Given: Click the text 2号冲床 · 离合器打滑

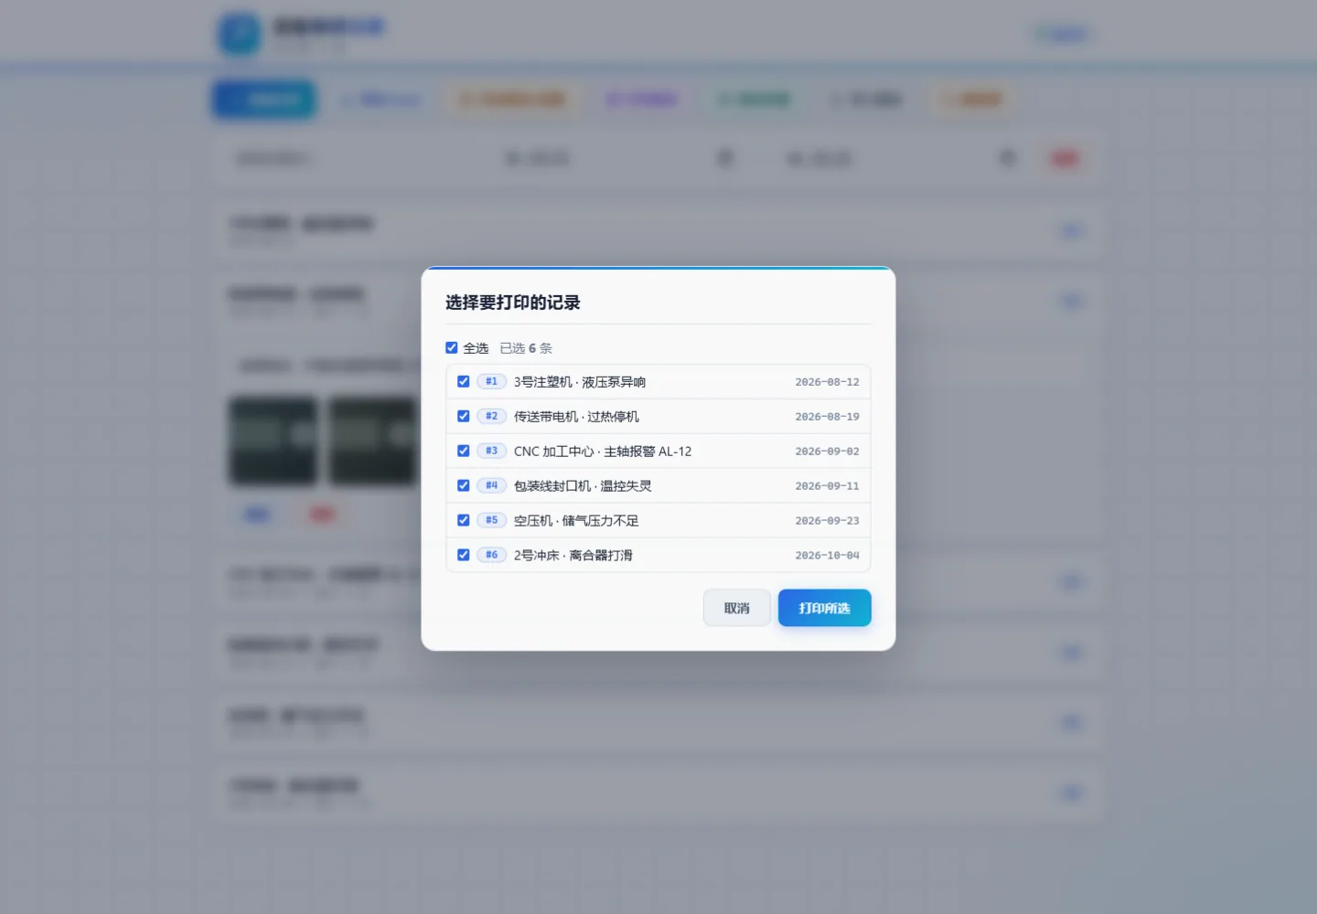Looking at the screenshot, I should point(573,556).
